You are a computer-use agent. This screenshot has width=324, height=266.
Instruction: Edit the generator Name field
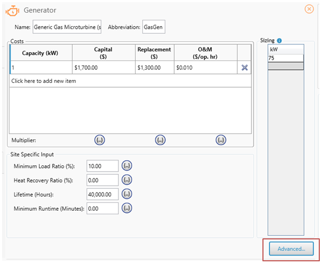pos(67,27)
